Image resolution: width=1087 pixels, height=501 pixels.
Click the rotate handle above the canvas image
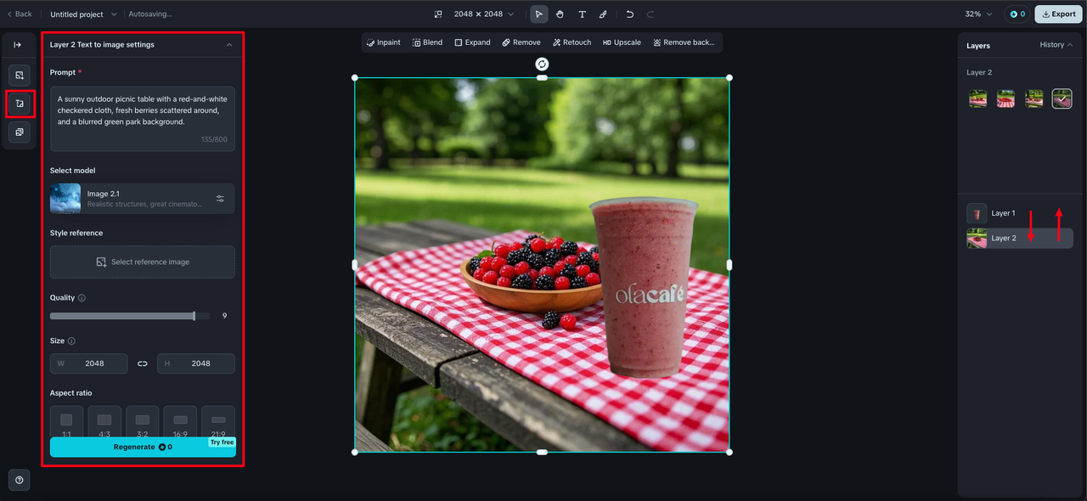click(x=542, y=64)
